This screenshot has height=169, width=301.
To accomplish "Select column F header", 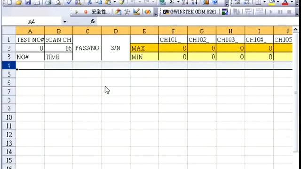I will pyautogui.click(x=173, y=31).
